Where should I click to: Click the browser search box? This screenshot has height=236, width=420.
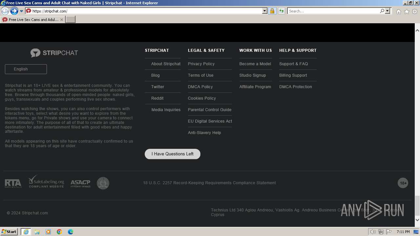coord(333,11)
